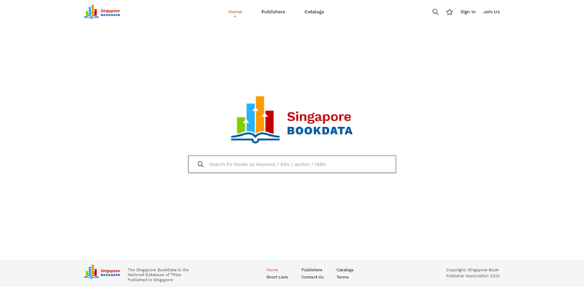Open the footer Contact Us link
584x287 pixels.
(312, 278)
